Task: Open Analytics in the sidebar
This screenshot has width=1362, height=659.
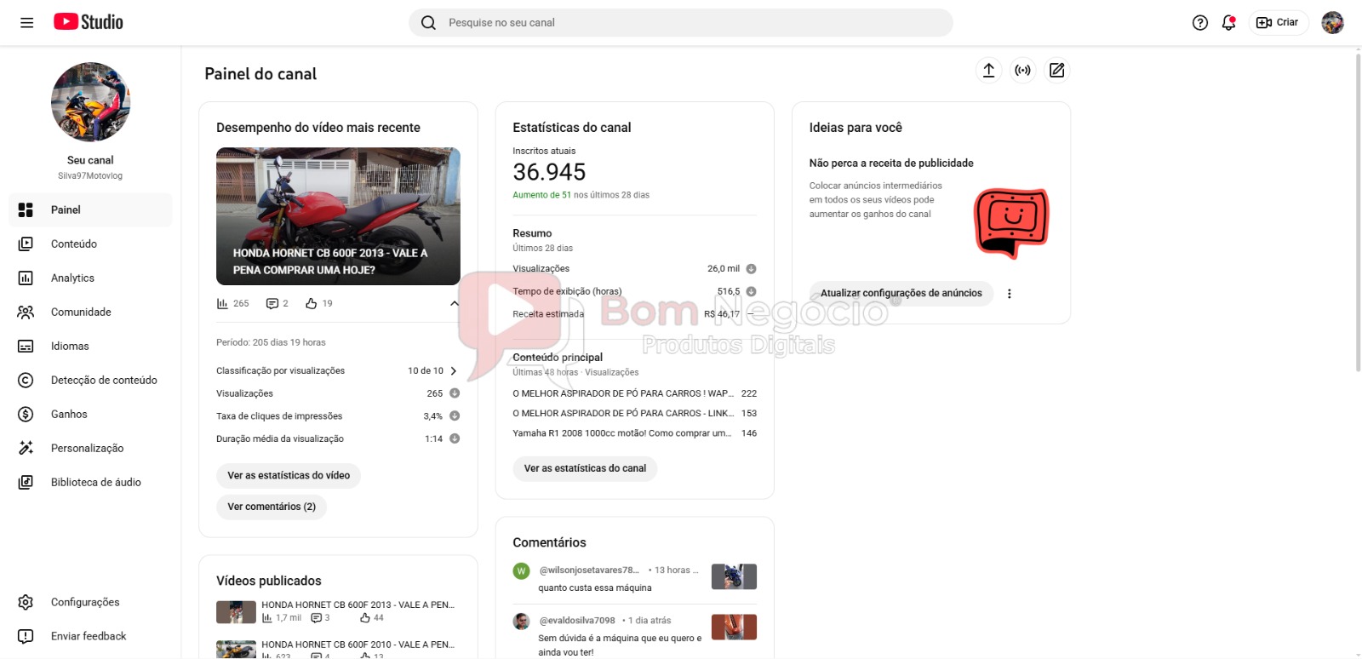Action: 72,278
